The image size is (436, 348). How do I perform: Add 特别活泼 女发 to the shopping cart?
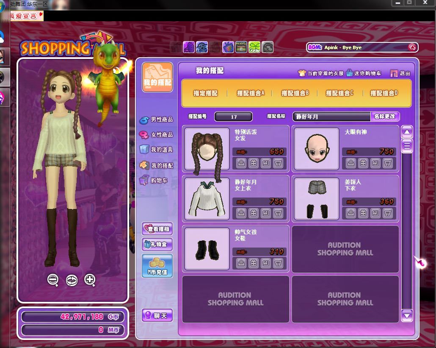coord(278,163)
